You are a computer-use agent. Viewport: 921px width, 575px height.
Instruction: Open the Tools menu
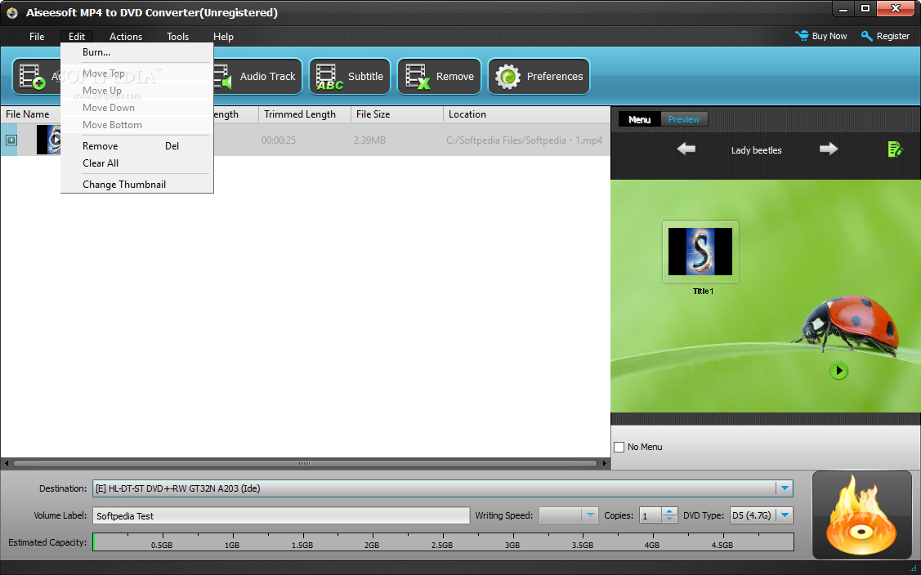point(177,37)
